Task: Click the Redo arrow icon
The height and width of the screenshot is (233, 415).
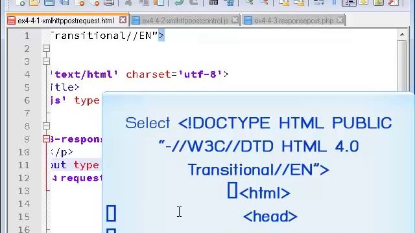Action: tap(193, 3)
